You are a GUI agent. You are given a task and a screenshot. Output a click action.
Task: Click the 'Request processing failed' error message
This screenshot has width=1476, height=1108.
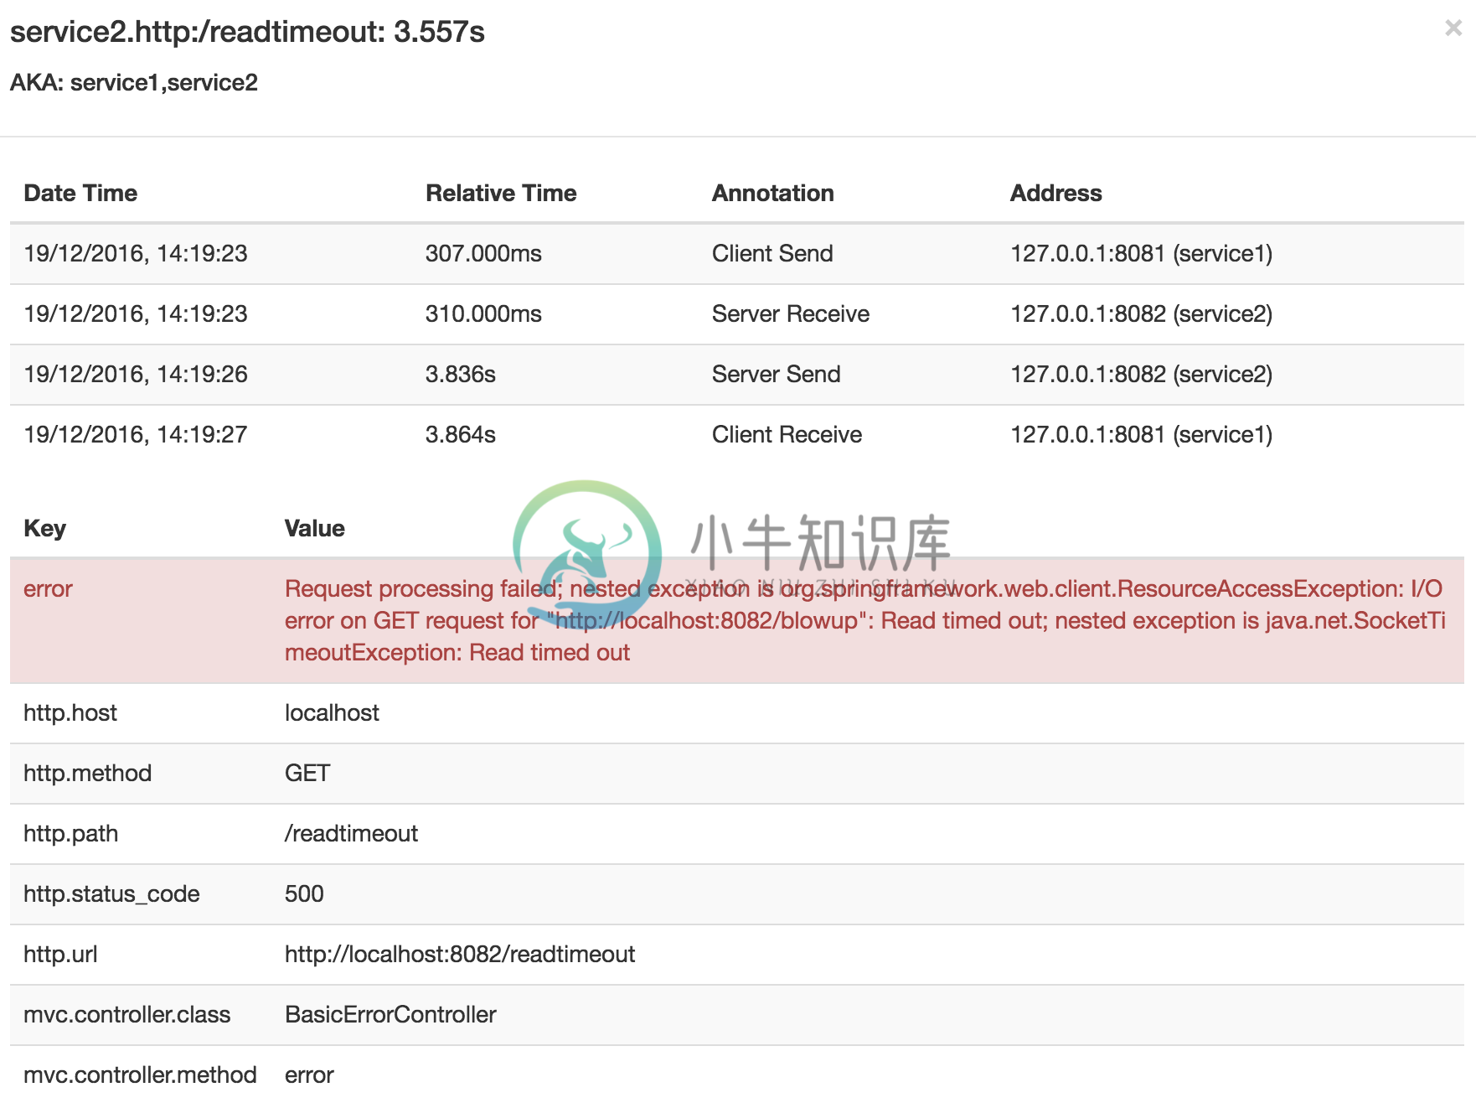865,620
